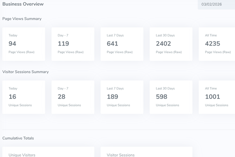Screen dimensions: 235x157
Task: Click the All Time sessions value 1001
Action: [x=213, y=97]
